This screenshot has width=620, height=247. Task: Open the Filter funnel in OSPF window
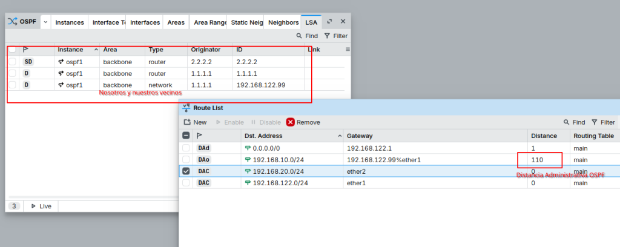[328, 36]
